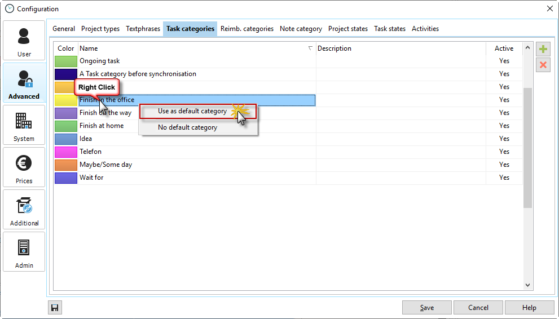Viewport: 559px width, 319px height.
Task: Click the magenta Telefon color swatch
Action: [x=66, y=152]
